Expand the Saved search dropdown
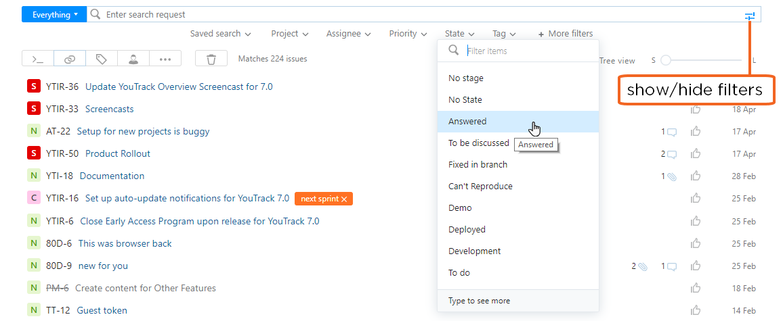Viewport: 783px width, 321px height. pyautogui.click(x=220, y=34)
